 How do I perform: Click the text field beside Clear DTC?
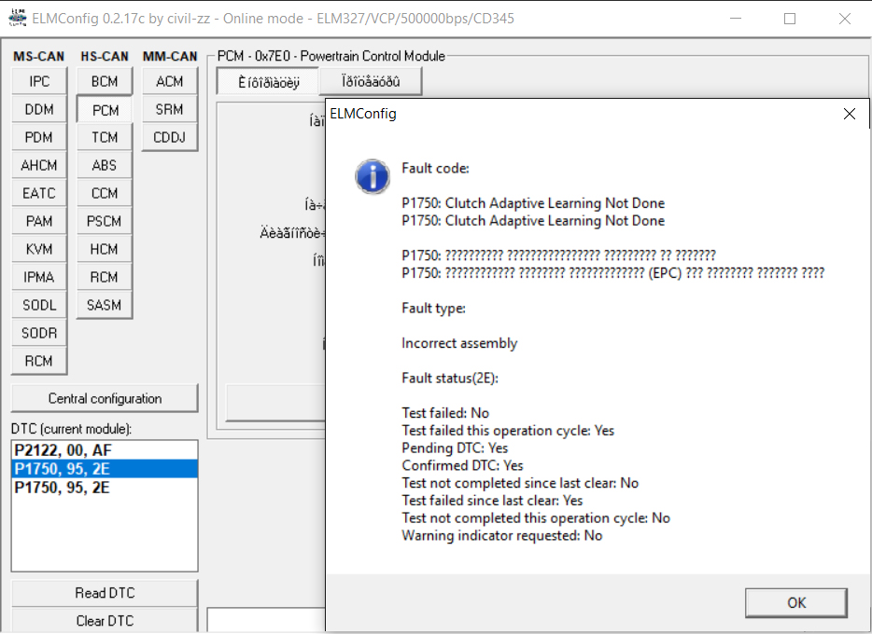pos(266,621)
